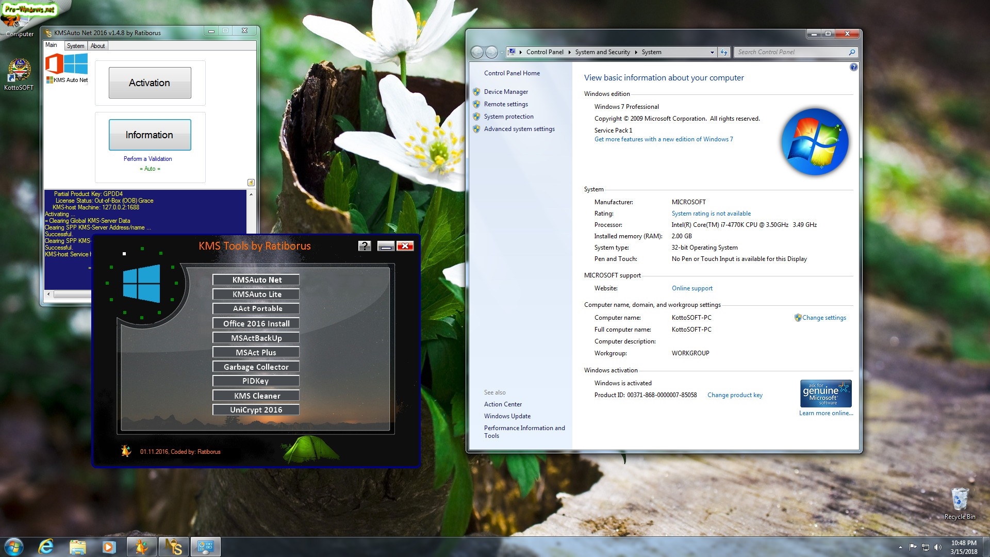This screenshot has width=990, height=557.
Task: Switch to the System tab in KMSAuto
Action: tap(75, 46)
